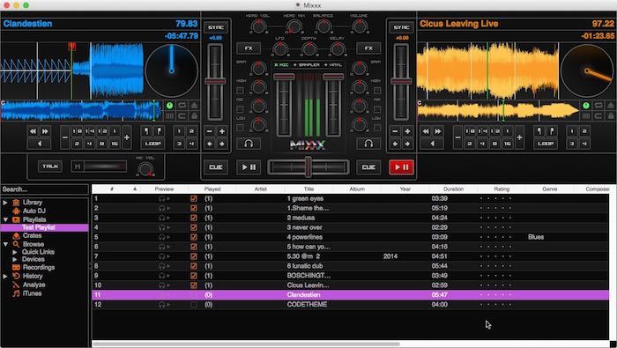Collapse the Playlists tree item
Screen dimensions: 617x348
[5, 219]
